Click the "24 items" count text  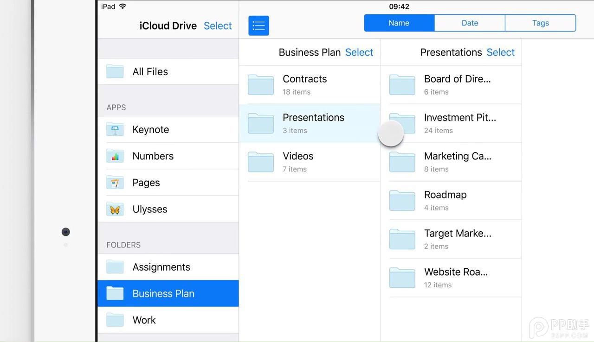coord(439,131)
